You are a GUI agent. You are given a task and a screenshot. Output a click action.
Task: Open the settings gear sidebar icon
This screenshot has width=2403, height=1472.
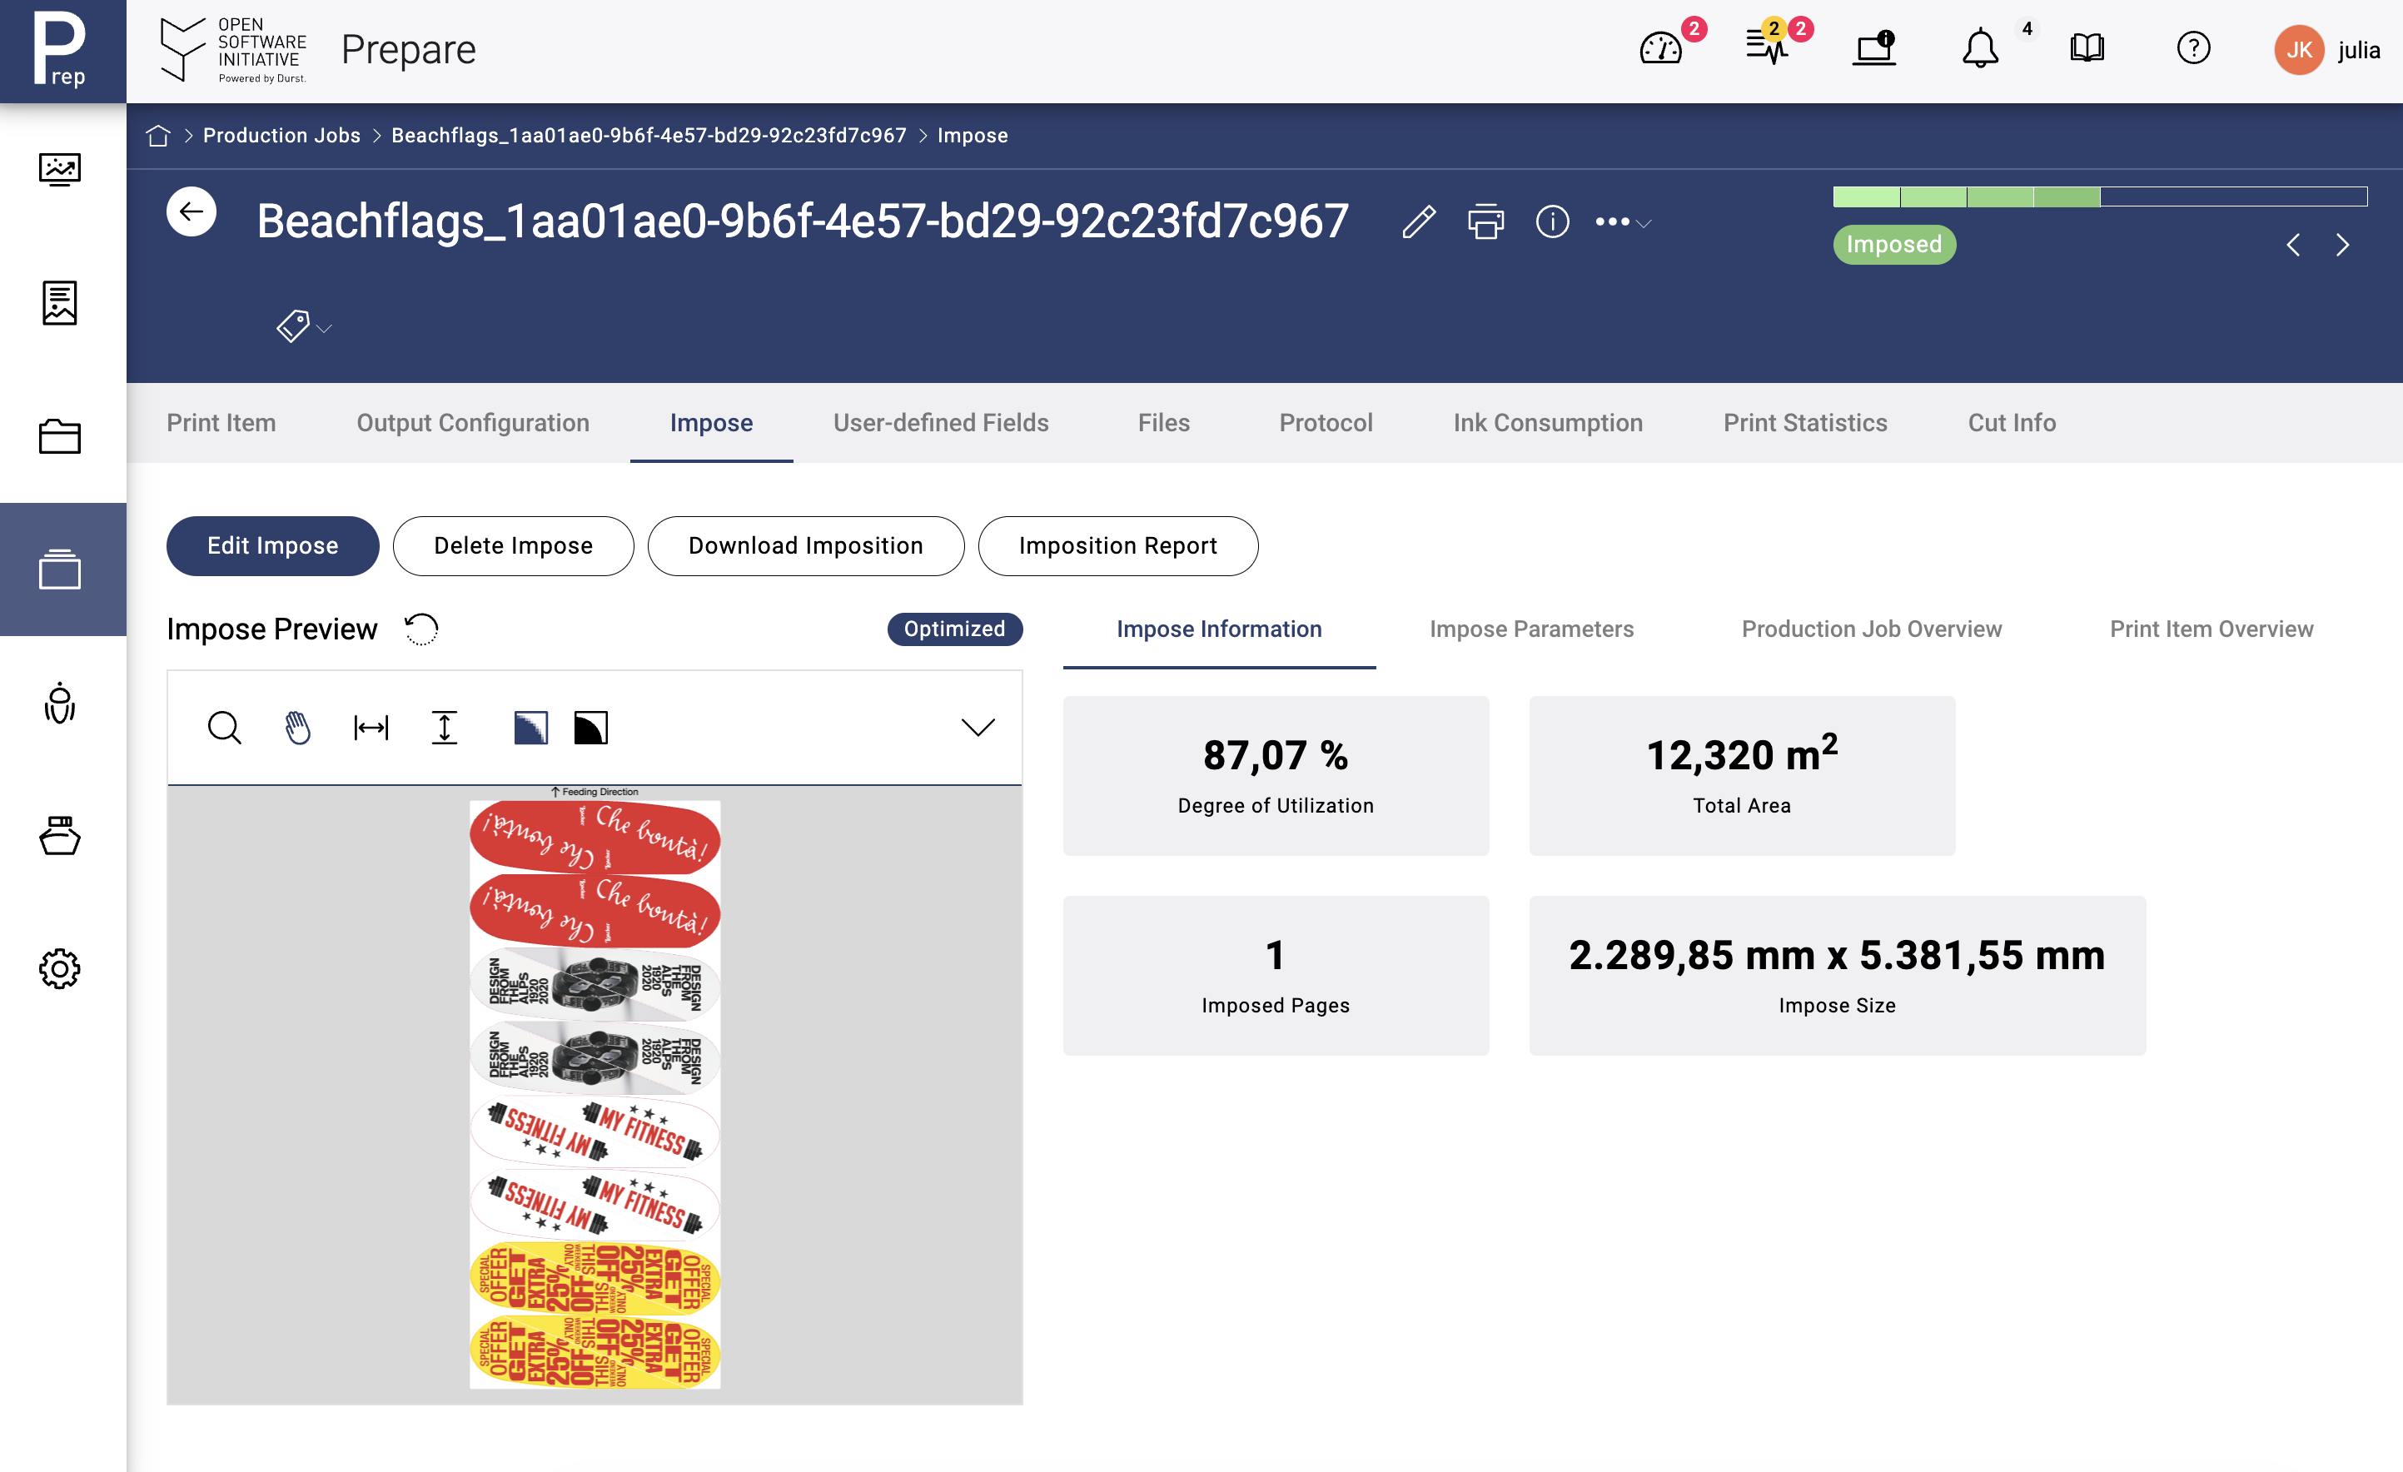coord(59,968)
